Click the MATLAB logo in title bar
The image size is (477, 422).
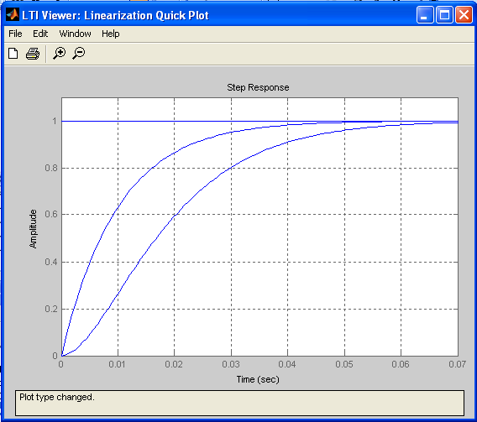click(13, 14)
